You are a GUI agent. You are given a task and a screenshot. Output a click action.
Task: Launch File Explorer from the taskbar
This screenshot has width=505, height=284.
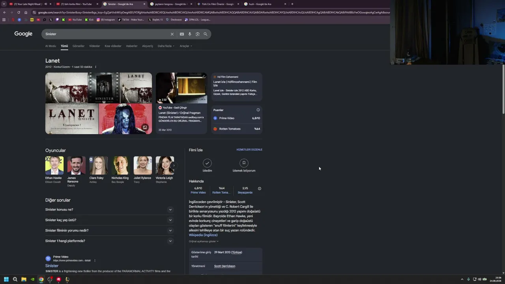(24, 279)
